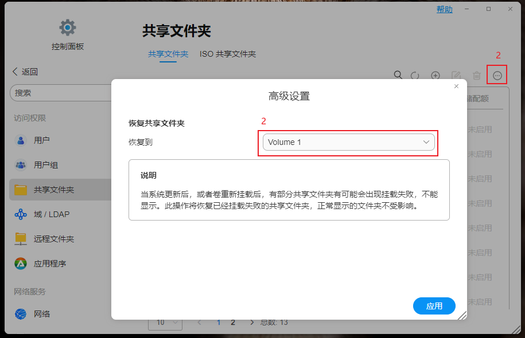
Task: Click the 应用 apply button
Action: [x=434, y=306]
